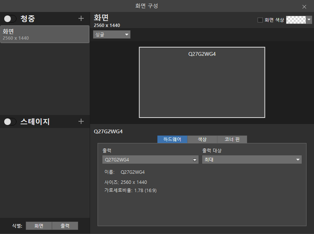Select the 화면 2560 x 1440 list item
Viewport: 314px width, 234px height.
[x=45, y=34]
